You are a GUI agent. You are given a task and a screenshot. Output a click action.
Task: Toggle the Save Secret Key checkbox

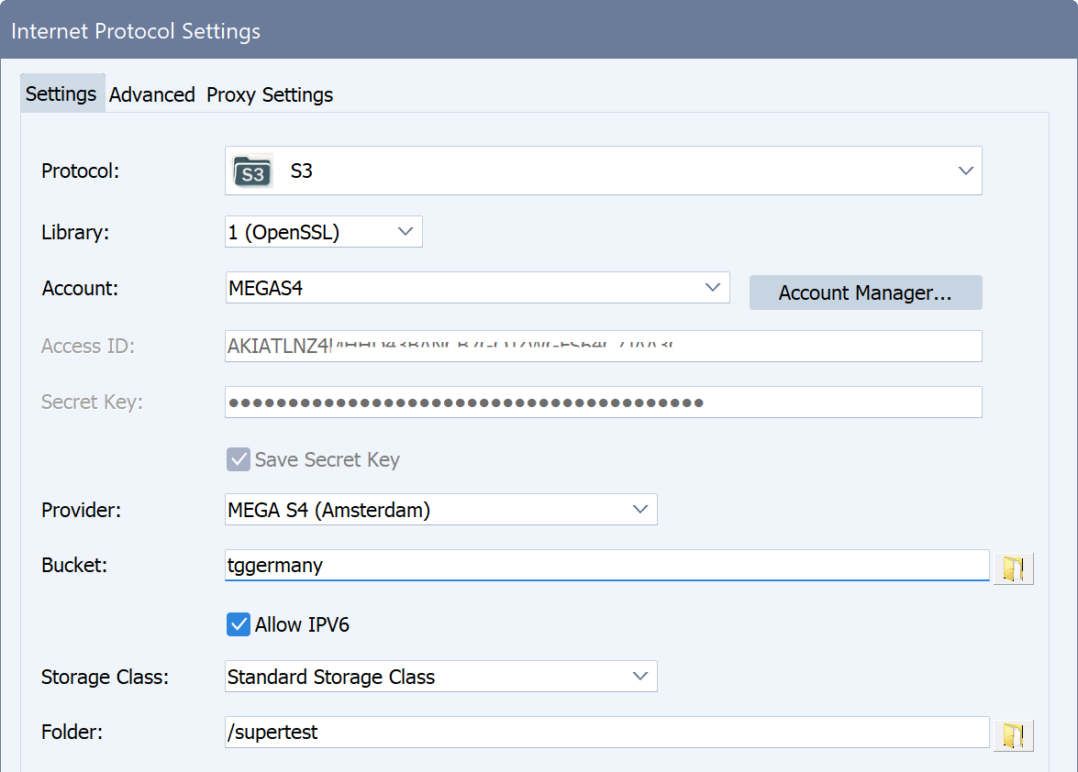coord(238,459)
